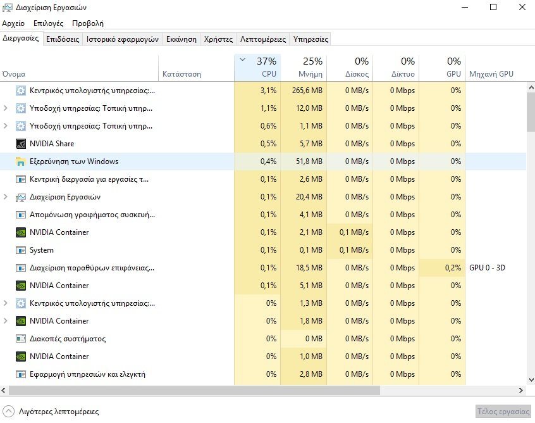The height and width of the screenshot is (423, 535).
Task: Click the gear icon of the 1,1 MB Υποδοχή υπηρεσίας row
Action: [x=21, y=126]
